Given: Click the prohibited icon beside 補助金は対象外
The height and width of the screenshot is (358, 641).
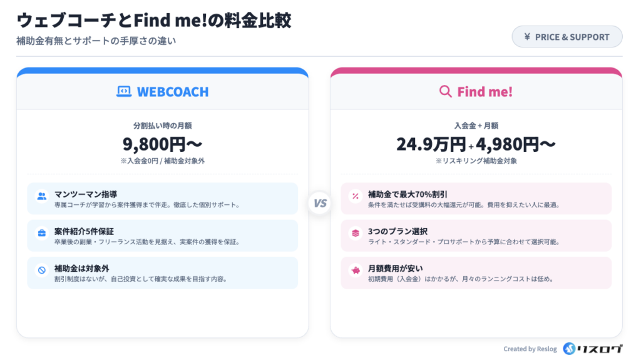Looking at the screenshot, I should click(42, 270).
